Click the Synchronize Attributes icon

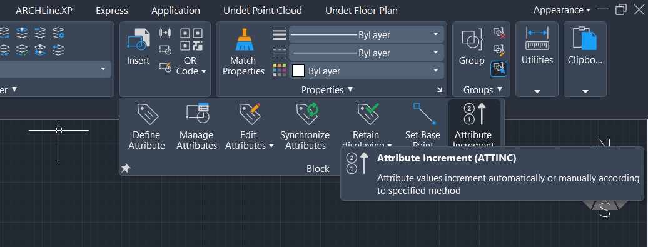pyautogui.click(x=307, y=114)
